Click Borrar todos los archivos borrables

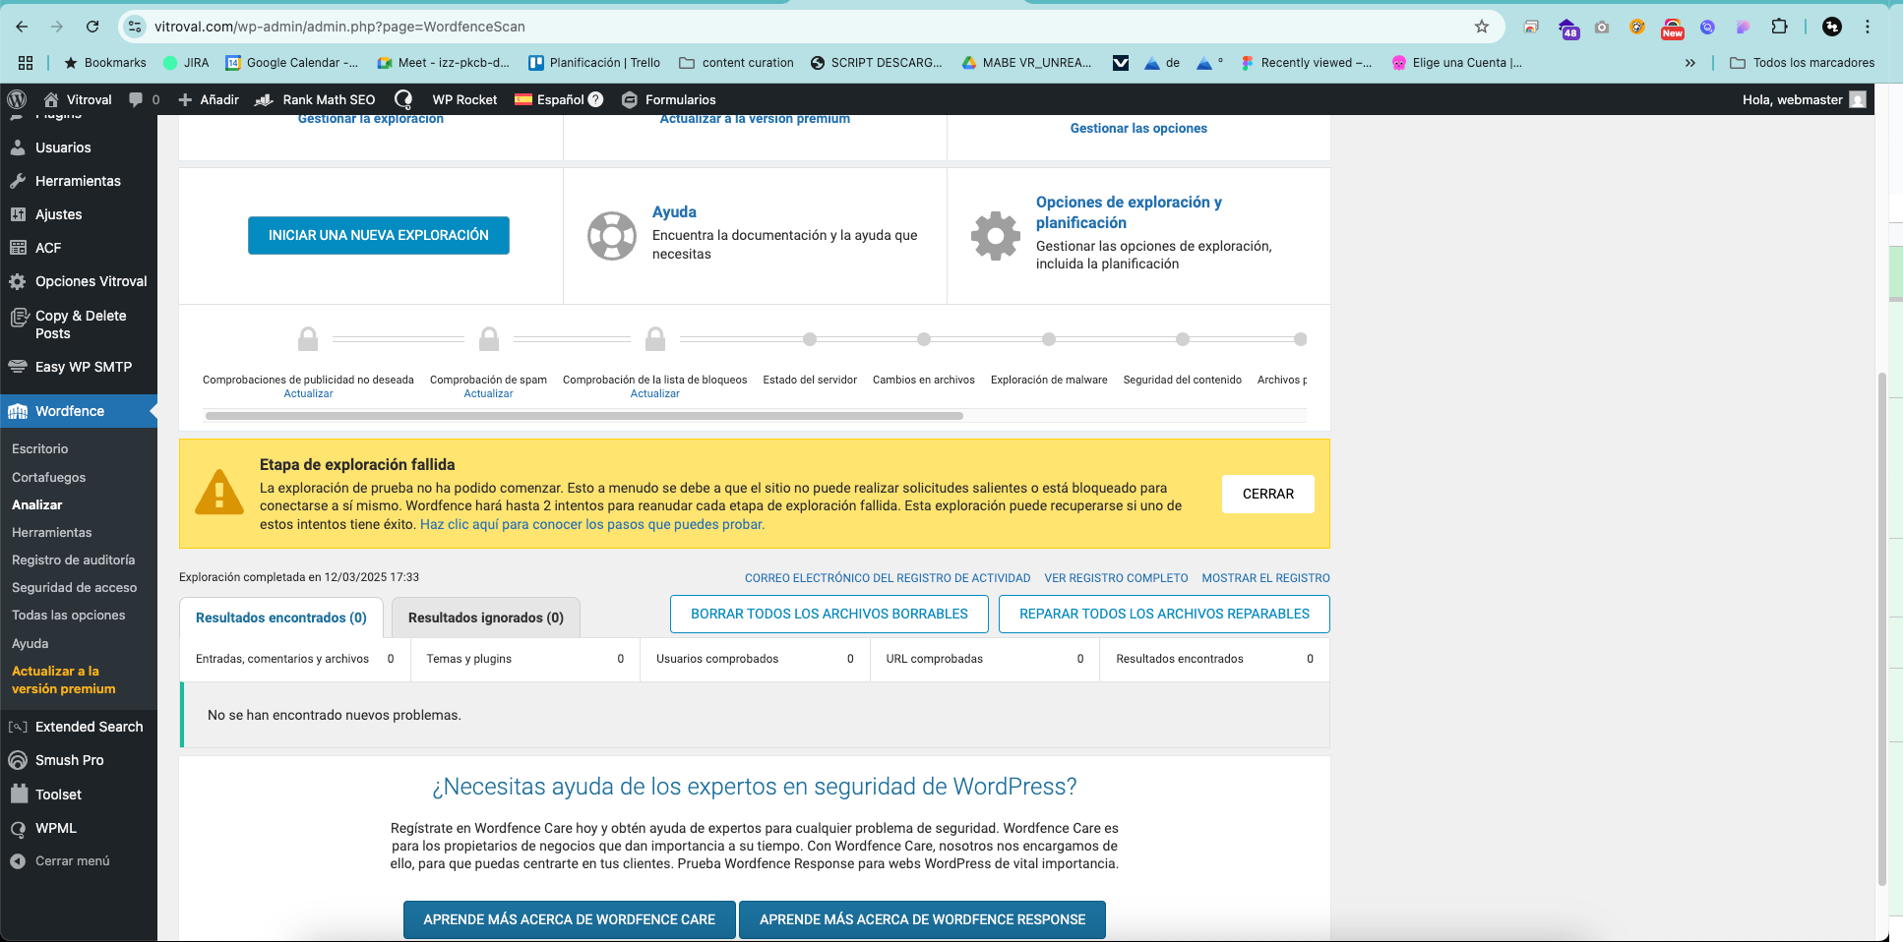(829, 614)
